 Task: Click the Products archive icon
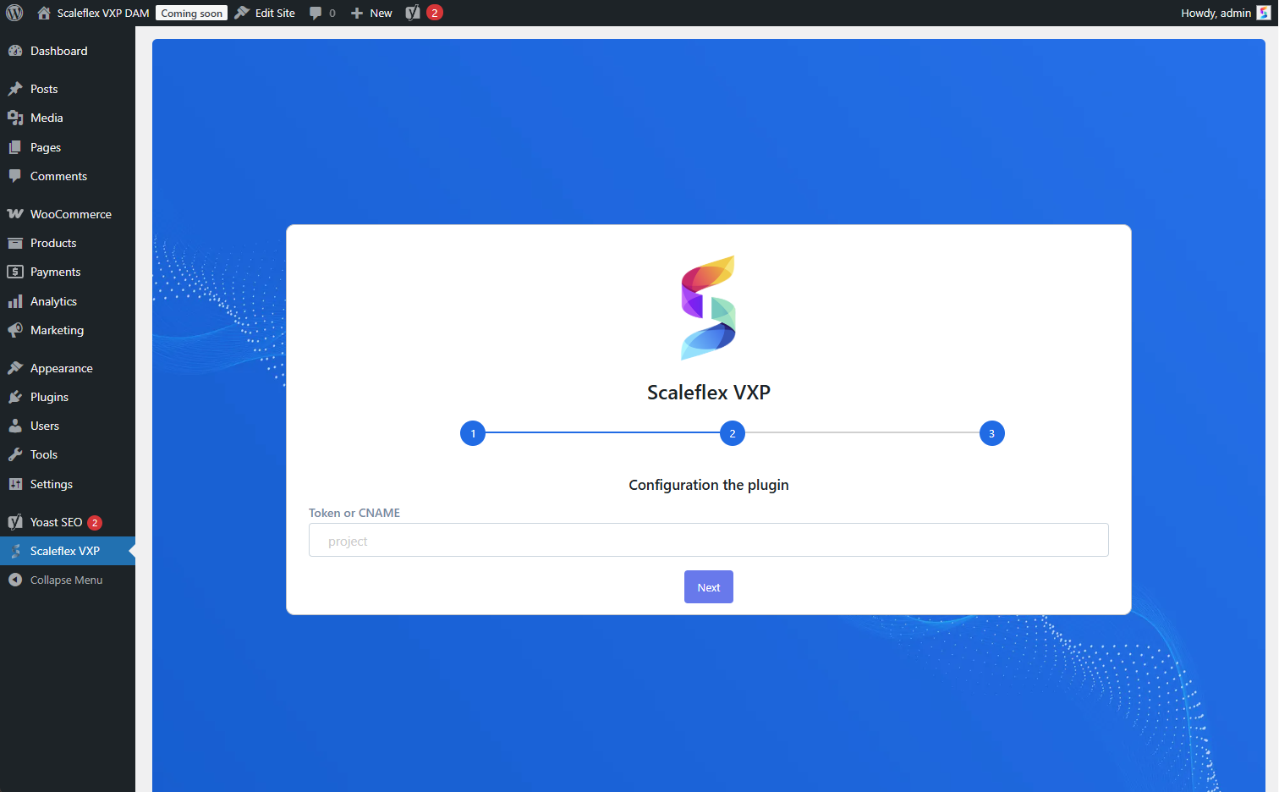pyautogui.click(x=15, y=243)
